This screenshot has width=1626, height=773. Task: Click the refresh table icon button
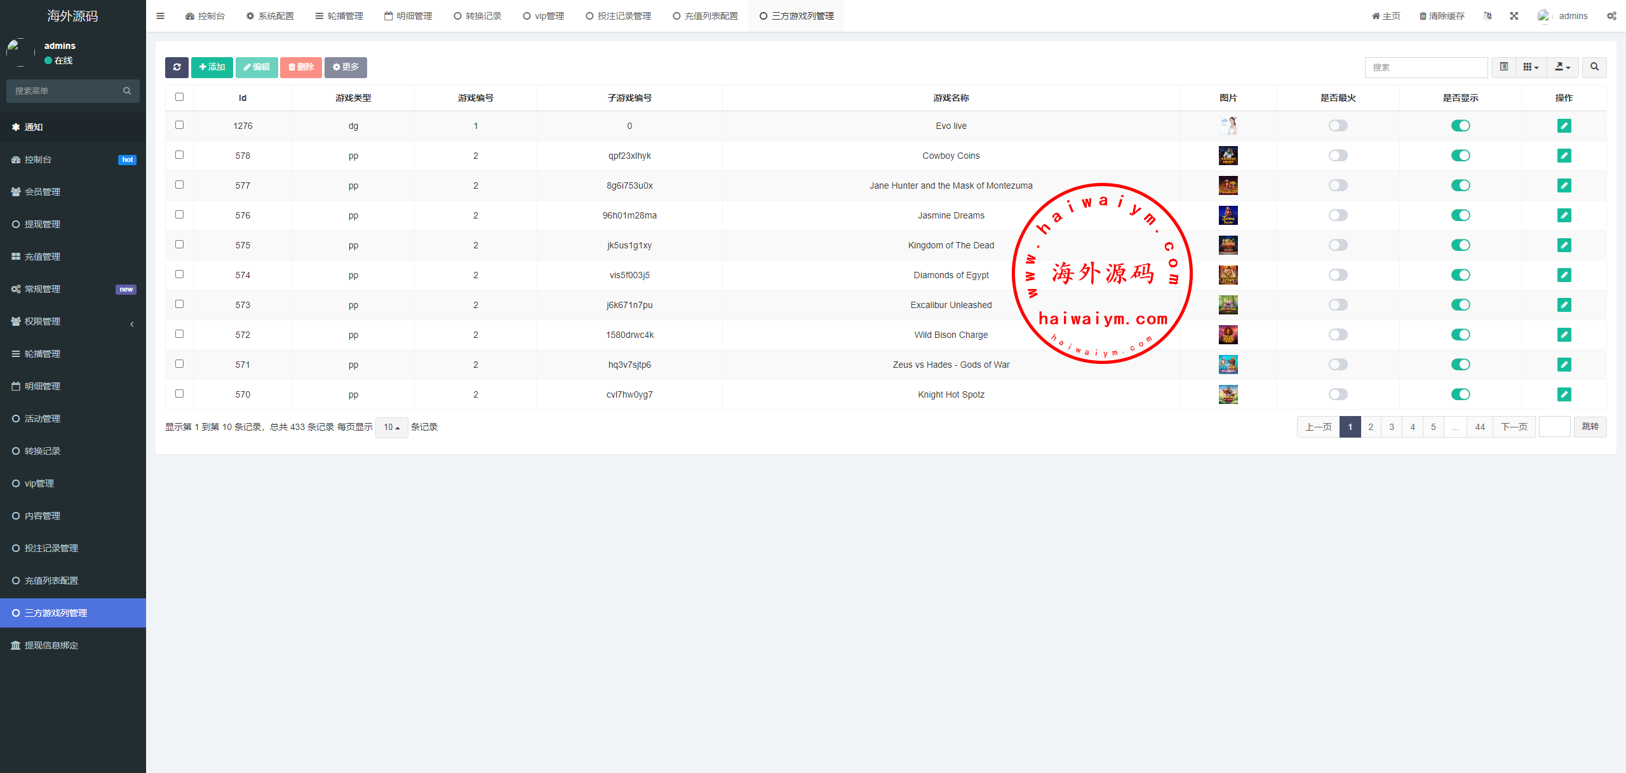[x=177, y=67]
